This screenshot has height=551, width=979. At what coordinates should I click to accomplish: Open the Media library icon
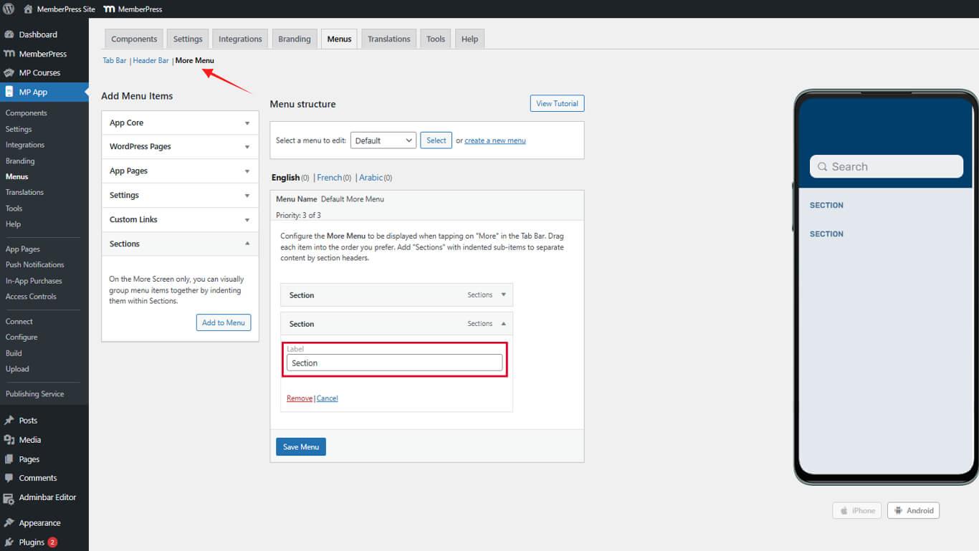tap(9, 440)
